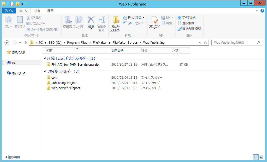267x162 pixels.
Task: Open the 開く (Open) dropdown in ribbon
Action: point(172,17)
